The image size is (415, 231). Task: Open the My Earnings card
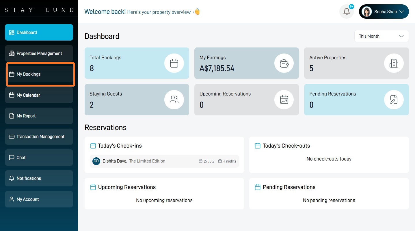pos(247,63)
